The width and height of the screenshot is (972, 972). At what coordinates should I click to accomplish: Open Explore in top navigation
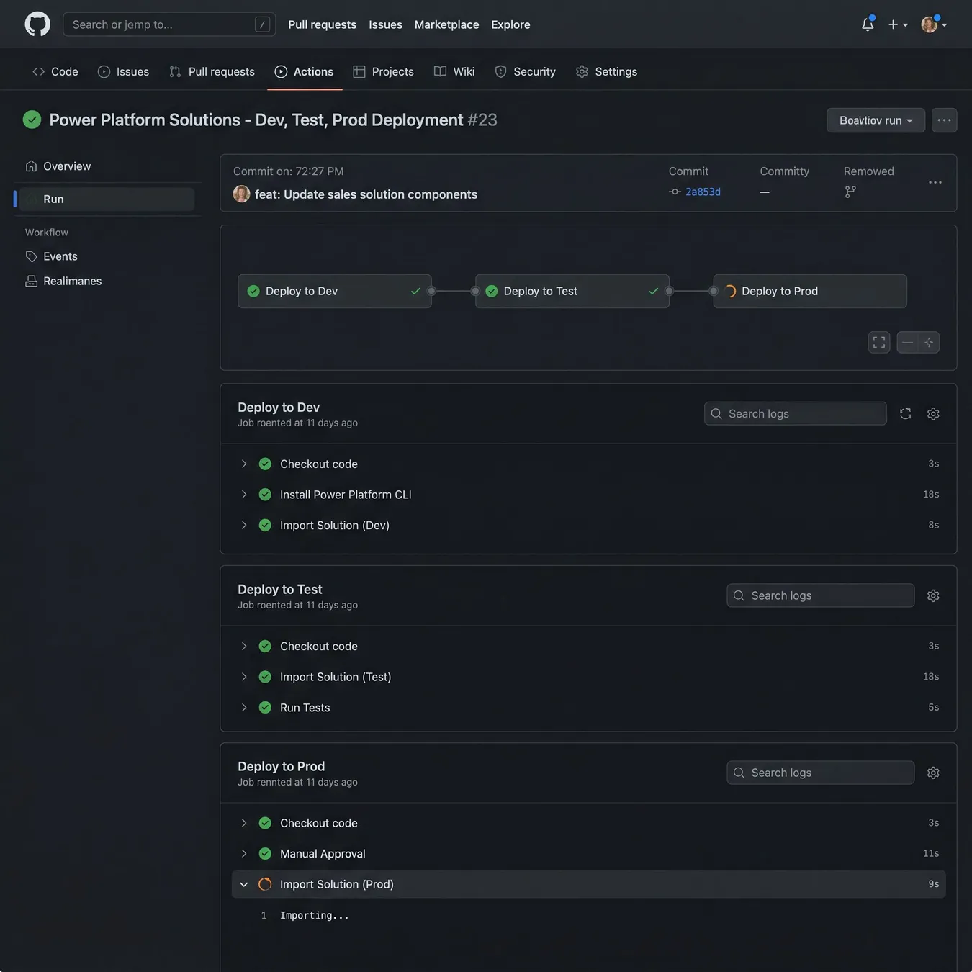pos(510,24)
